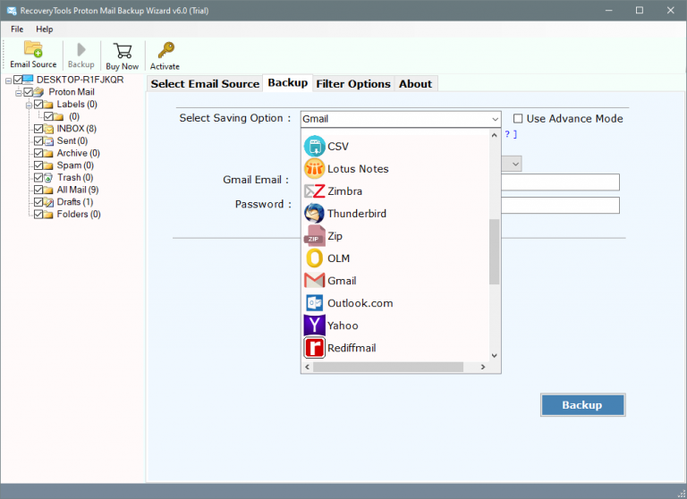Select Folders (0) item in tree

tap(79, 215)
